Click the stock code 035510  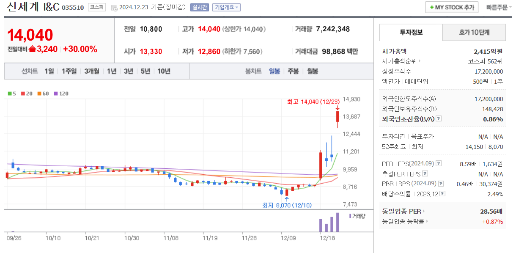(x=73, y=8)
